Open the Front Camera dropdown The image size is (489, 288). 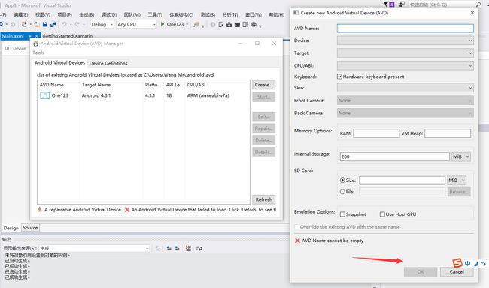tap(405, 100)
